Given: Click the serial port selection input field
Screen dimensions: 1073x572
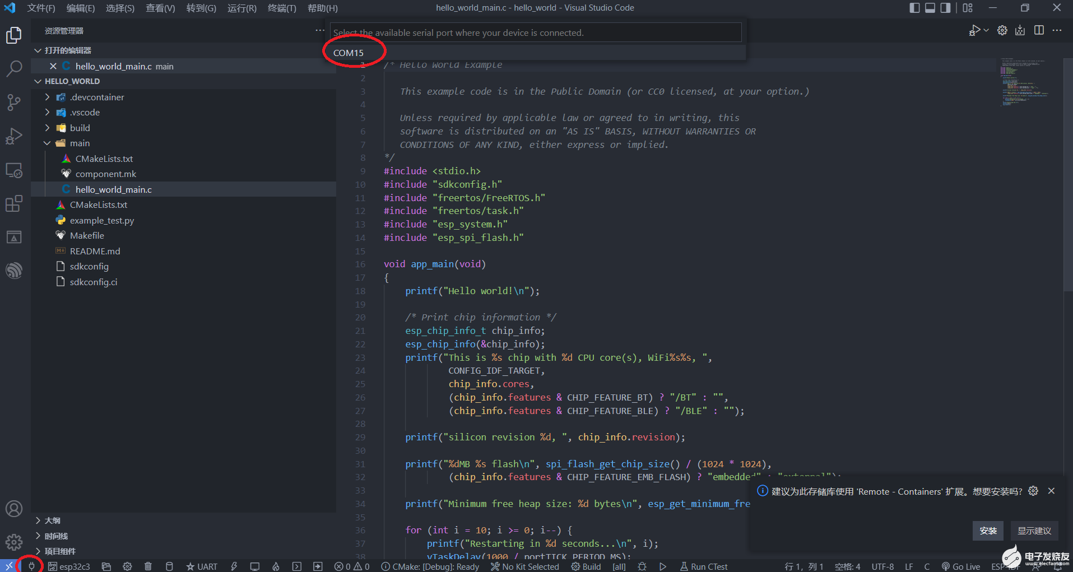Looking at the screenshot, I should pyautogui.click(x=536, y=32).
